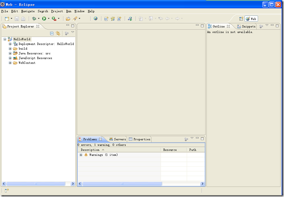Click the Back navigation arrow
The width and height of the screenshot is (284, 197).
(x=167, y=19)
